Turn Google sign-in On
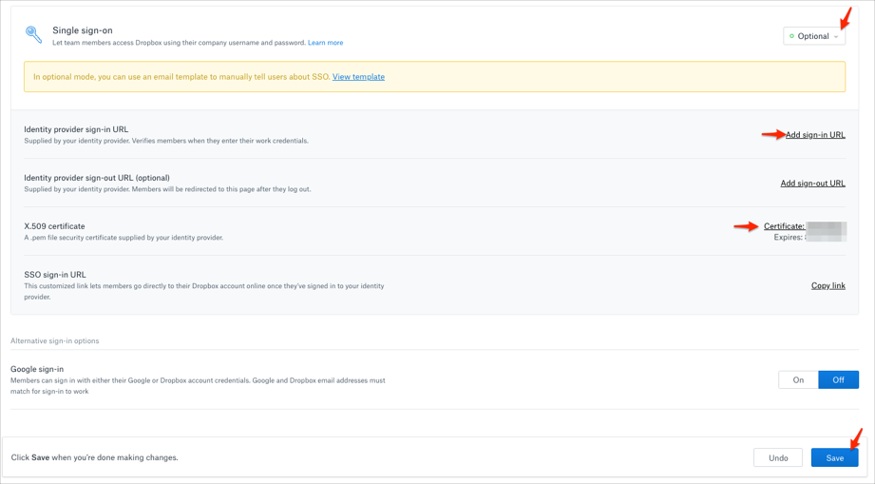 click(x=798, y=379)
